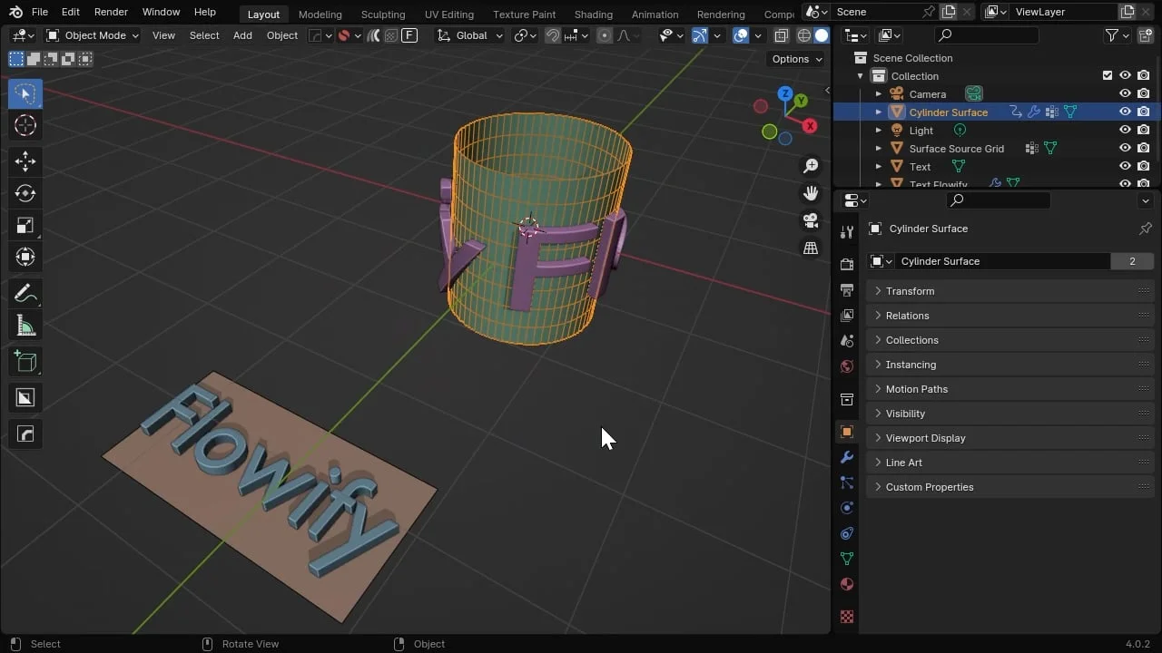Expand the Transform panel
This screenshot has width=1162, height=653.
tap(910, 291)
